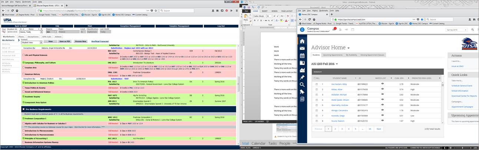
Task: Click the red-badge notifications icon in Campus header
Action: pos(333,29)
